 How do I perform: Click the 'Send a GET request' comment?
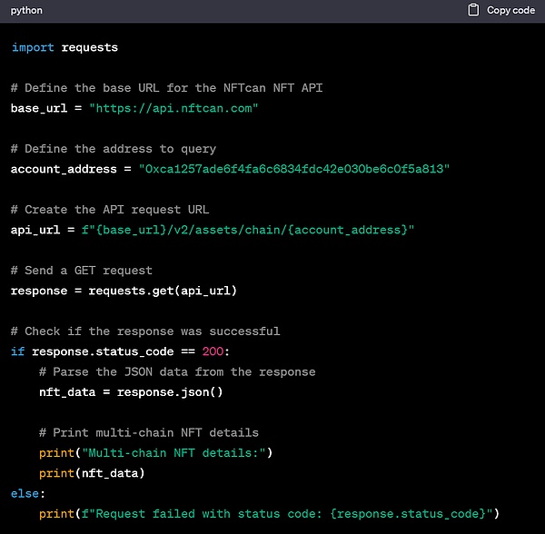coord(82,271)
